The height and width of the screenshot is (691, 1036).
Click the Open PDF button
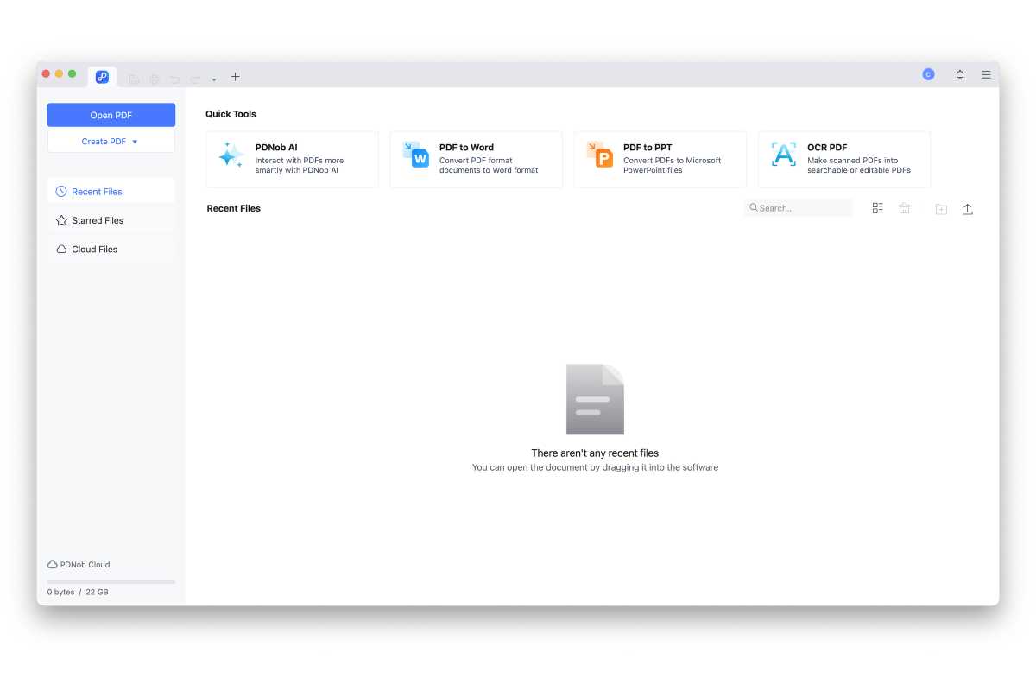(x=111, y=114)
